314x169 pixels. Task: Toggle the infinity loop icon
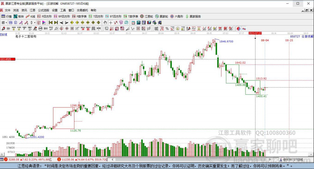(244, 28)
